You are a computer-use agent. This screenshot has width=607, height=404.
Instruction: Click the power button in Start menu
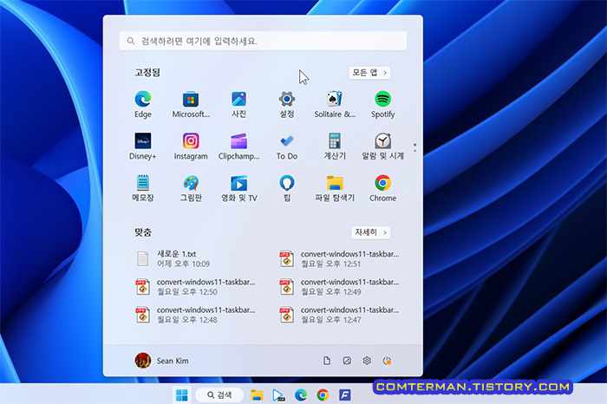point(387,361)
